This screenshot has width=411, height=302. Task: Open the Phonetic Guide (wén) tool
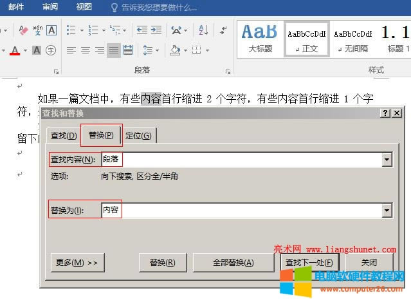[x=37, y=30]
